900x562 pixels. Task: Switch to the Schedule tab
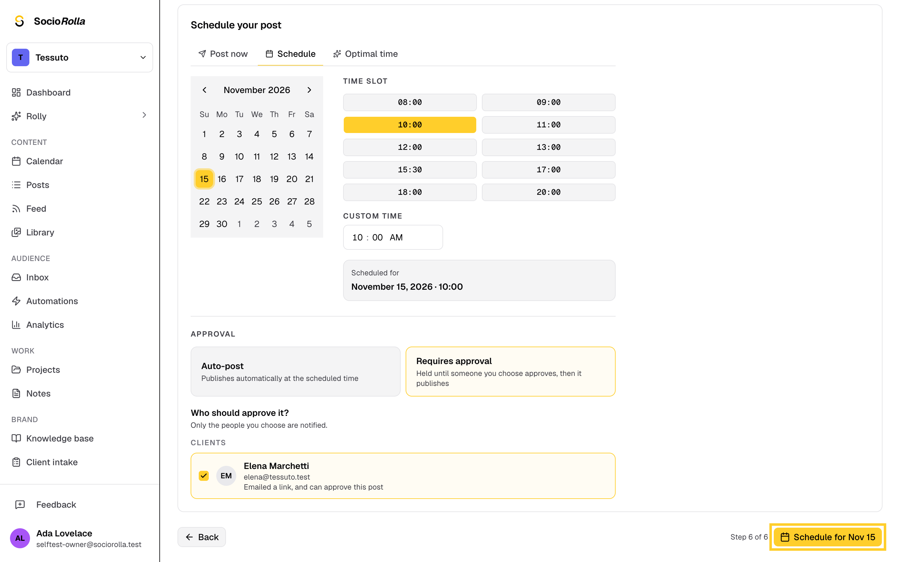(x=290, y=54)
